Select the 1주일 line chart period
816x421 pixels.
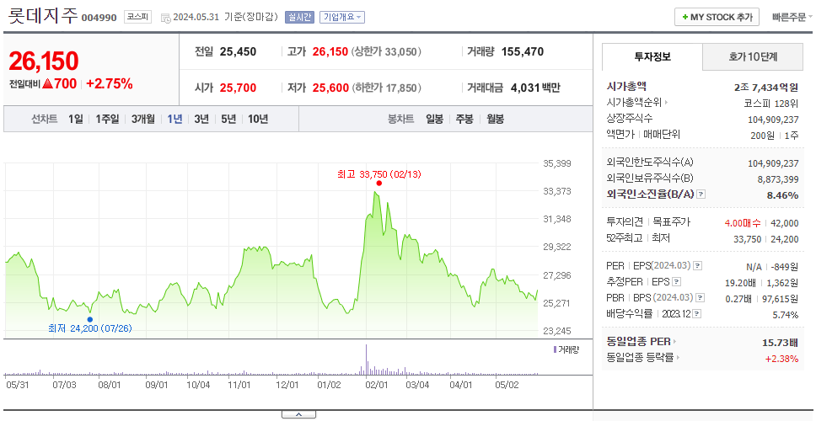pyautogui.click(x=107, y=119)
